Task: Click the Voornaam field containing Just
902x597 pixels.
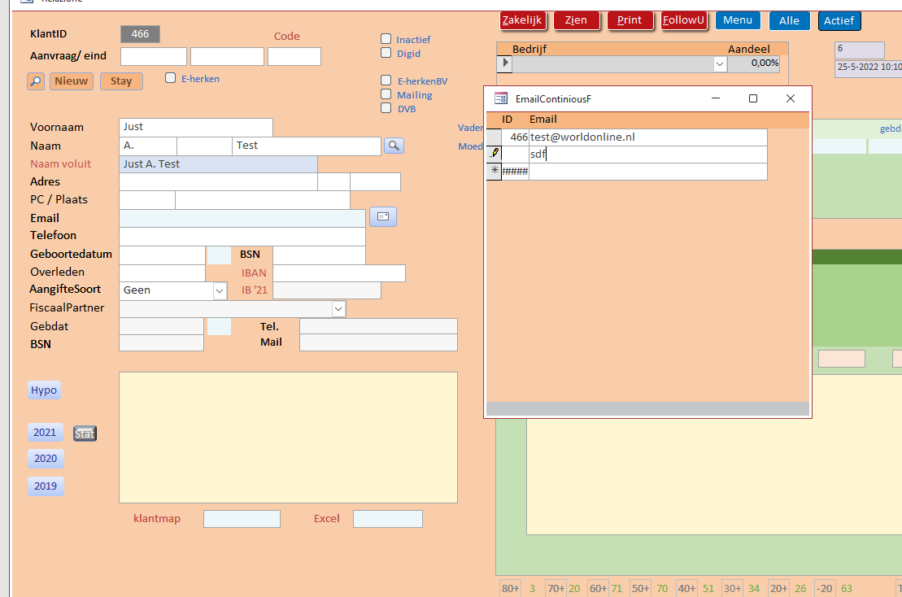Action: [196, 127]
